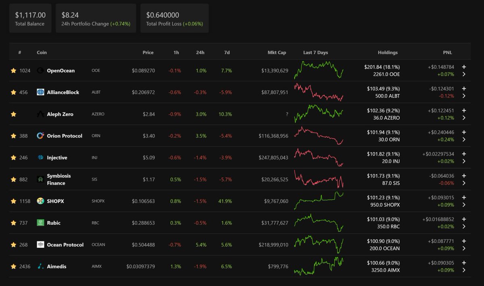The image size is (484, 286).
Task: Toggle favorite star for AllianceBlock
Action: pos(13,92)
